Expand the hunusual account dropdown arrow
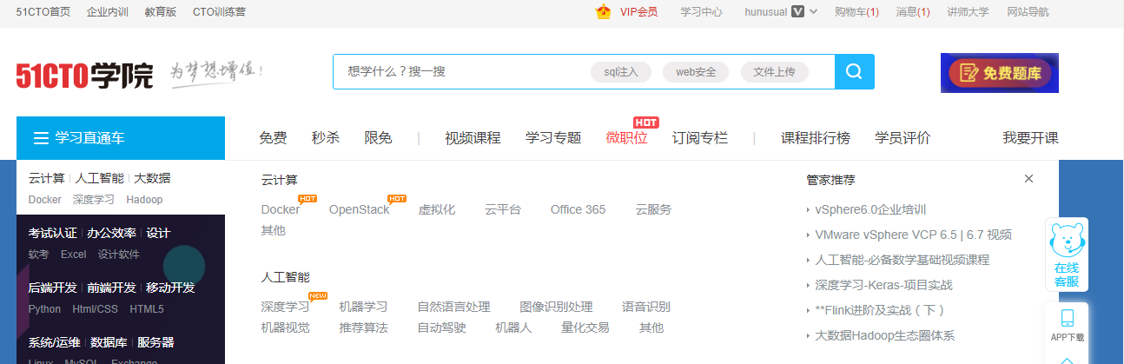Screen dimensions: 1124x364 pos(813,12)
